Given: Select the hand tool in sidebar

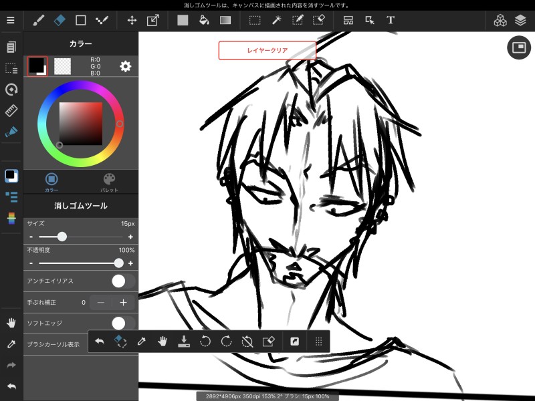Looking at the screenshot, I should point(11,323).
